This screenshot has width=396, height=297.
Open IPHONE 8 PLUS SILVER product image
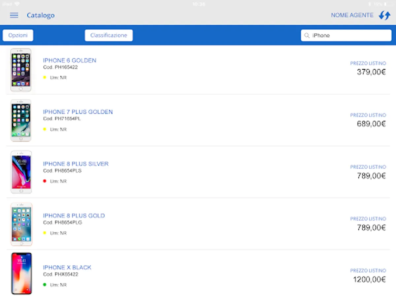click(21, 172)
